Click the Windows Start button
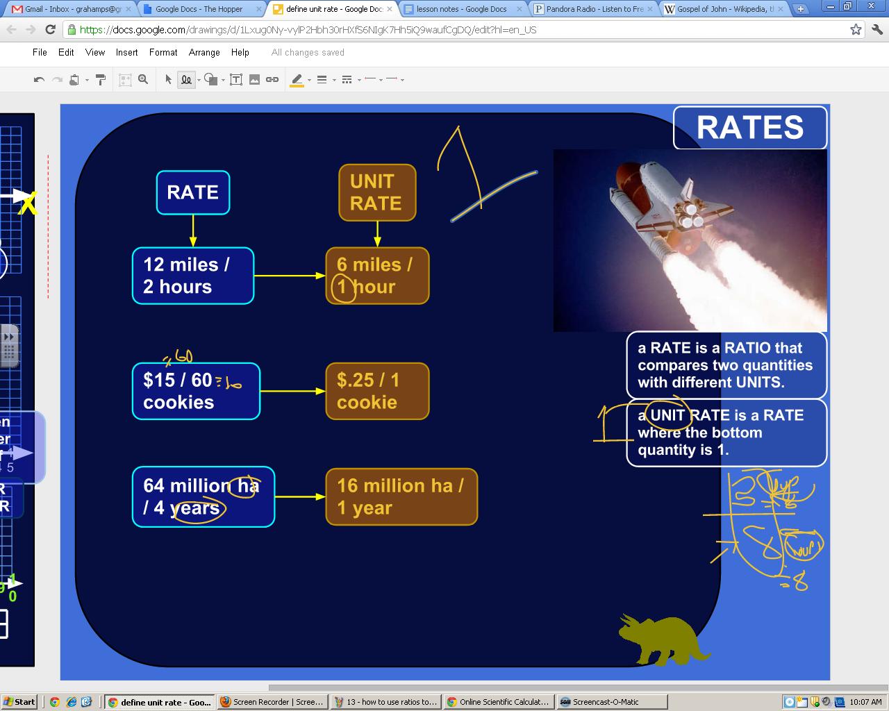This screenshot has width=889, height=711. pos(19,702)
